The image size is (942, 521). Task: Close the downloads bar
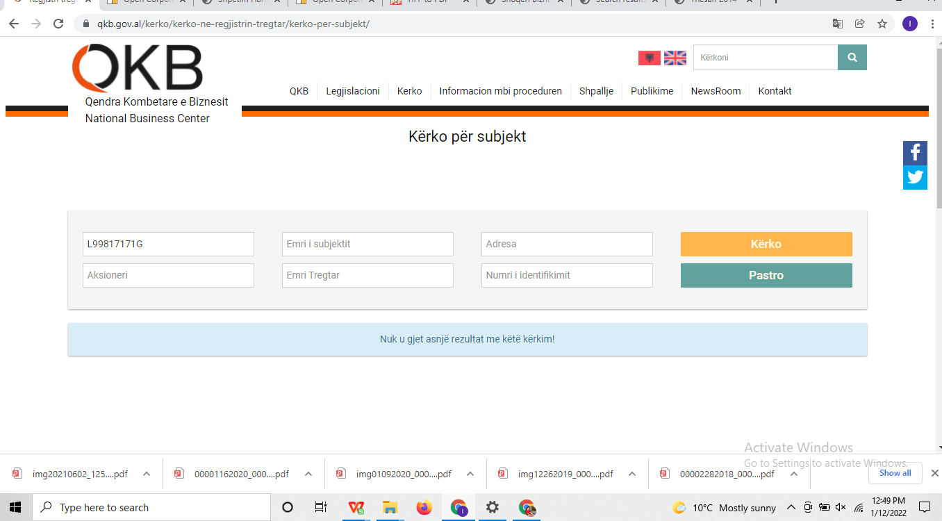pyautogui.click(x=934, y=473)
